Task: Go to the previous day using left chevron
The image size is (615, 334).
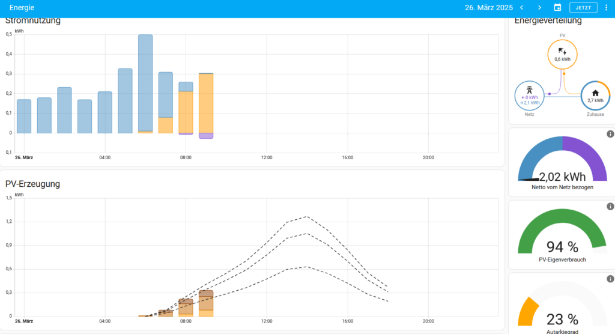Action: tap(521, 8)
